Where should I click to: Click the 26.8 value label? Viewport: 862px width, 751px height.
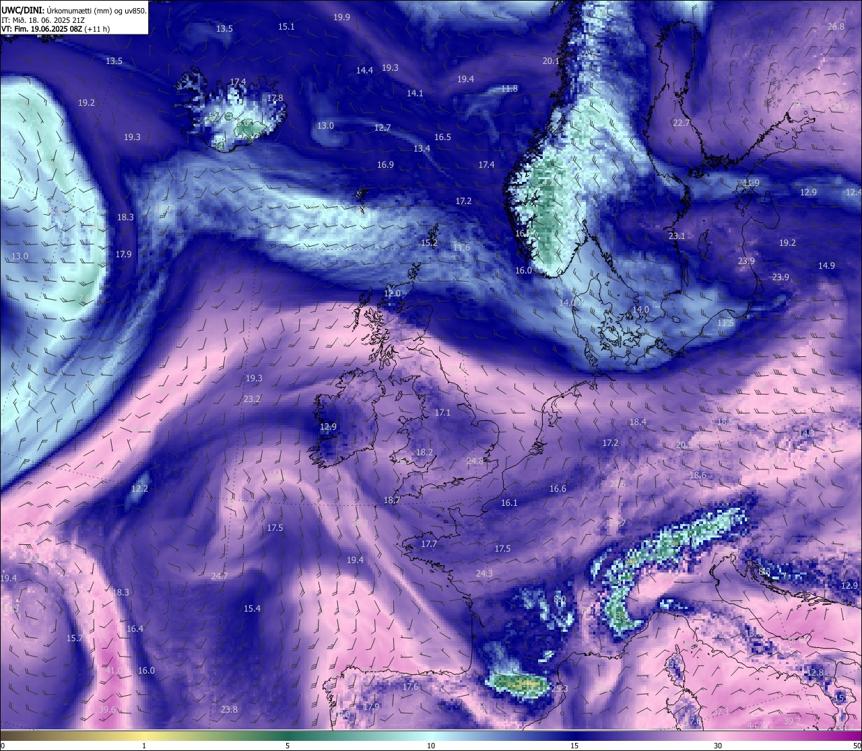836,26
